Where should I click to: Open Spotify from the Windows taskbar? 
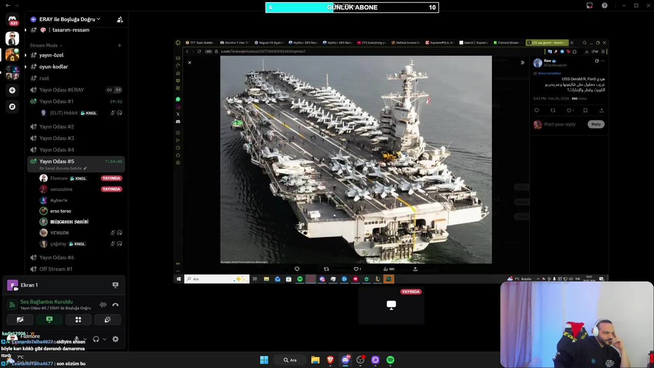[x=390, y=360]
